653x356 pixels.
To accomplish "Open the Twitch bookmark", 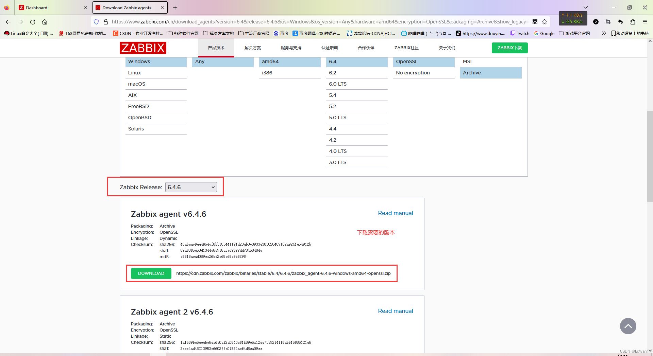I will click(x=520, y=33).
